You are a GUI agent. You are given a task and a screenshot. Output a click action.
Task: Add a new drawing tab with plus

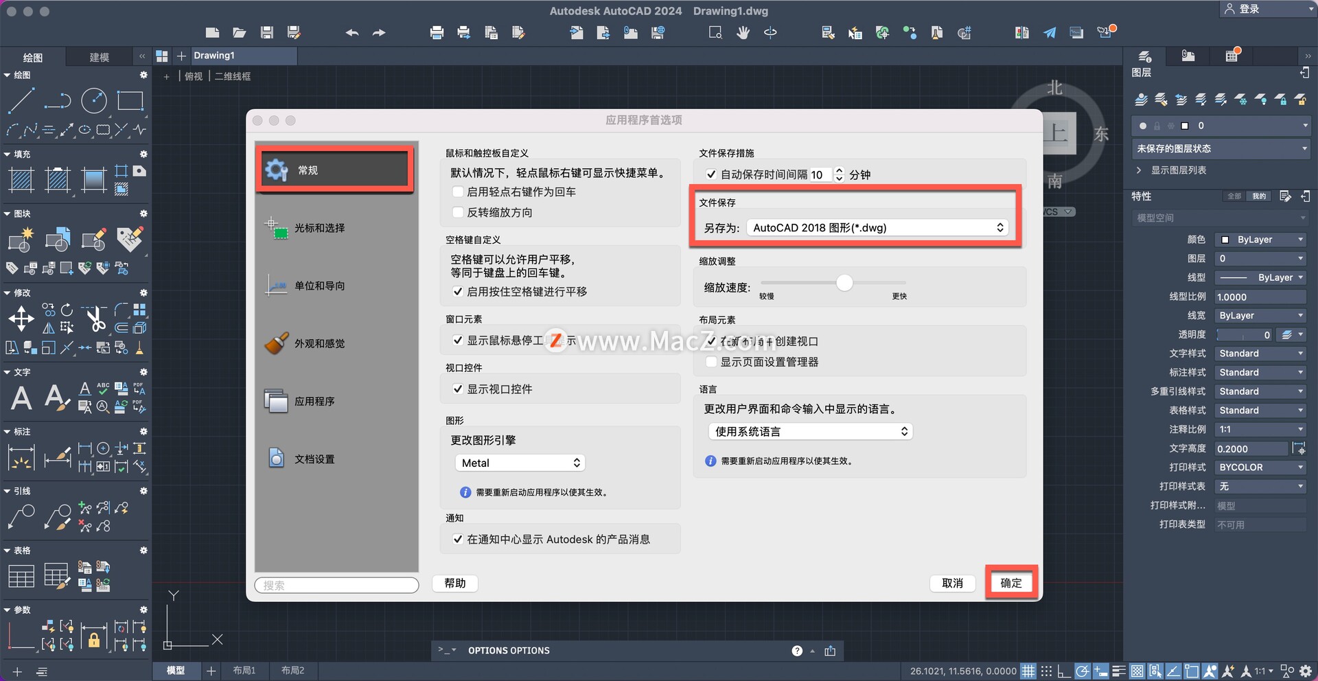tap(181, 56)
